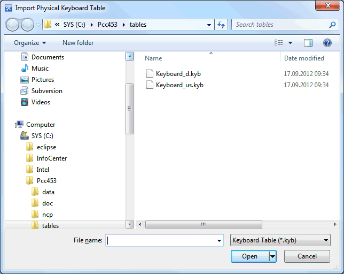Open the view options dropdown arrow

click(x=290, y=43)
